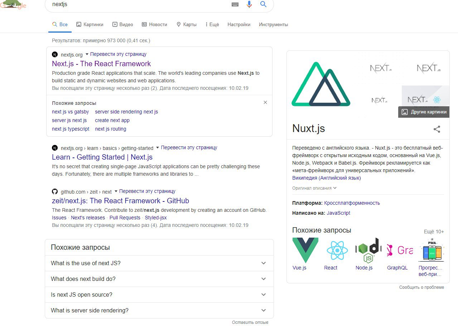458x326 pixels.
Task: Open dropdown arrow after getting-started breadcrumb
Action: point(157,148)
